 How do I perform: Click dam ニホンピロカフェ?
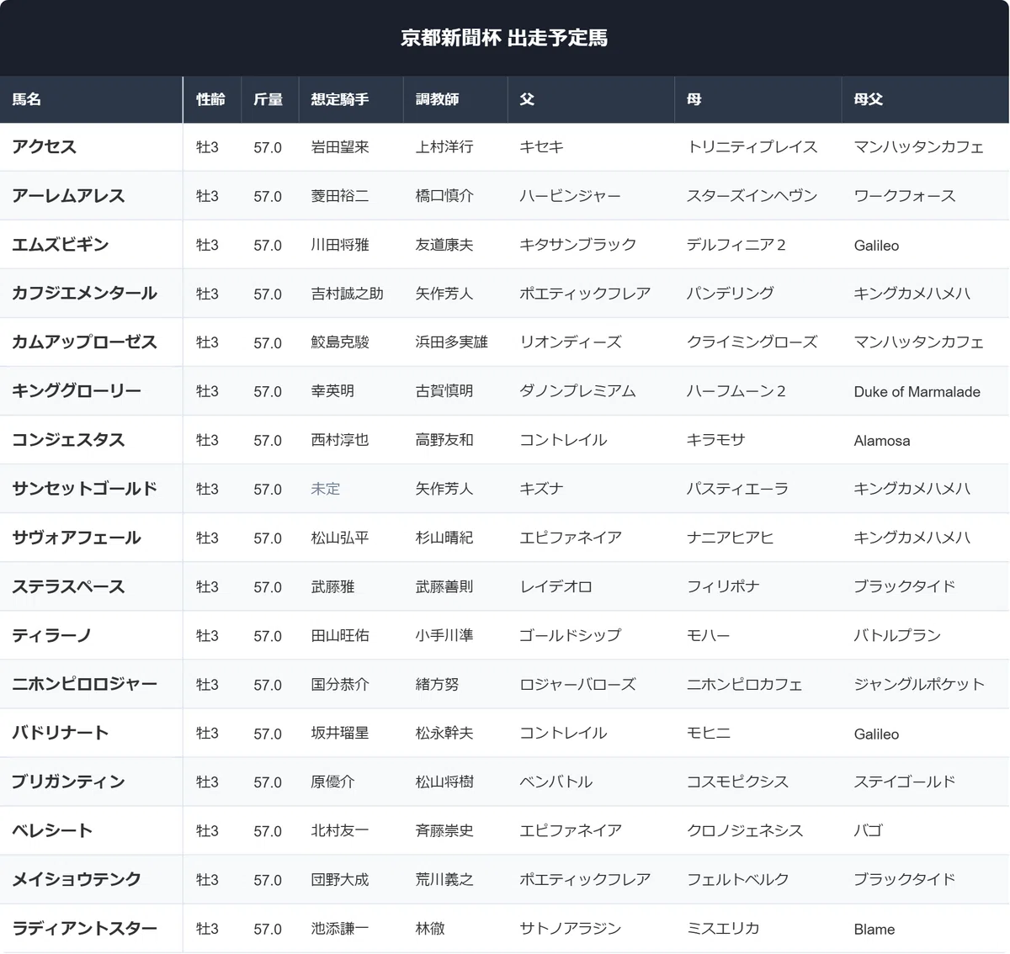(745, 684)
